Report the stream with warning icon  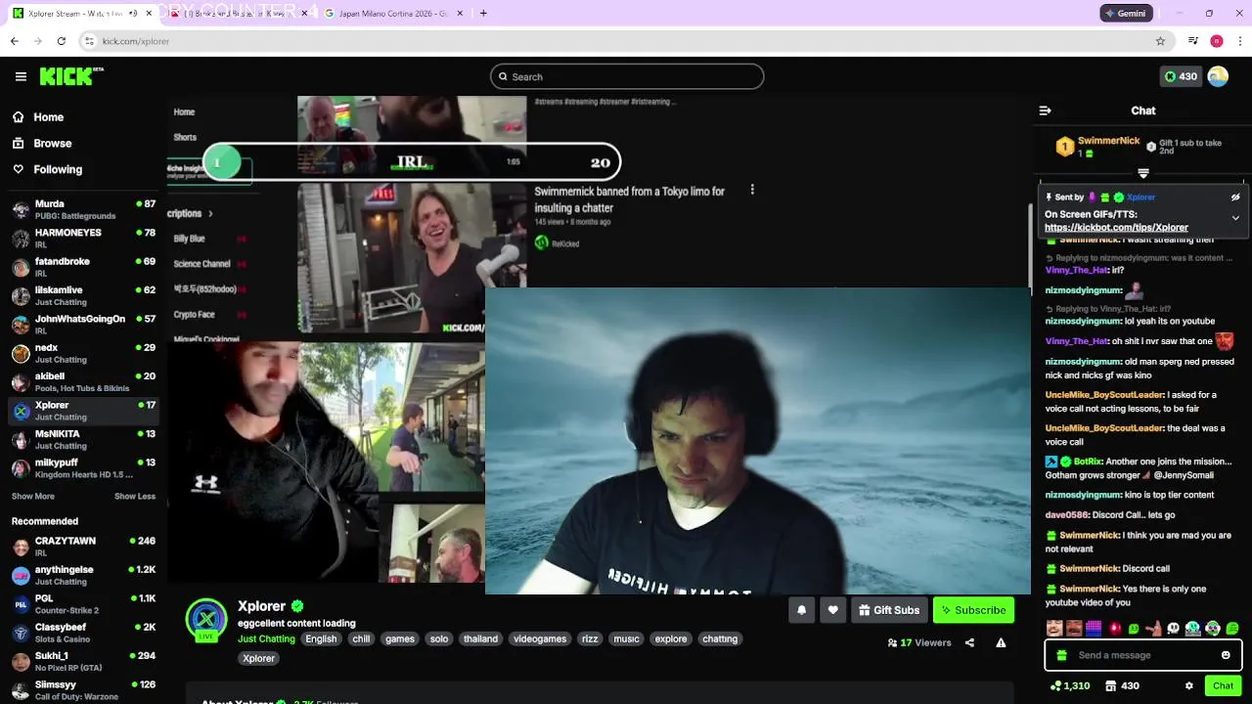1001,642
